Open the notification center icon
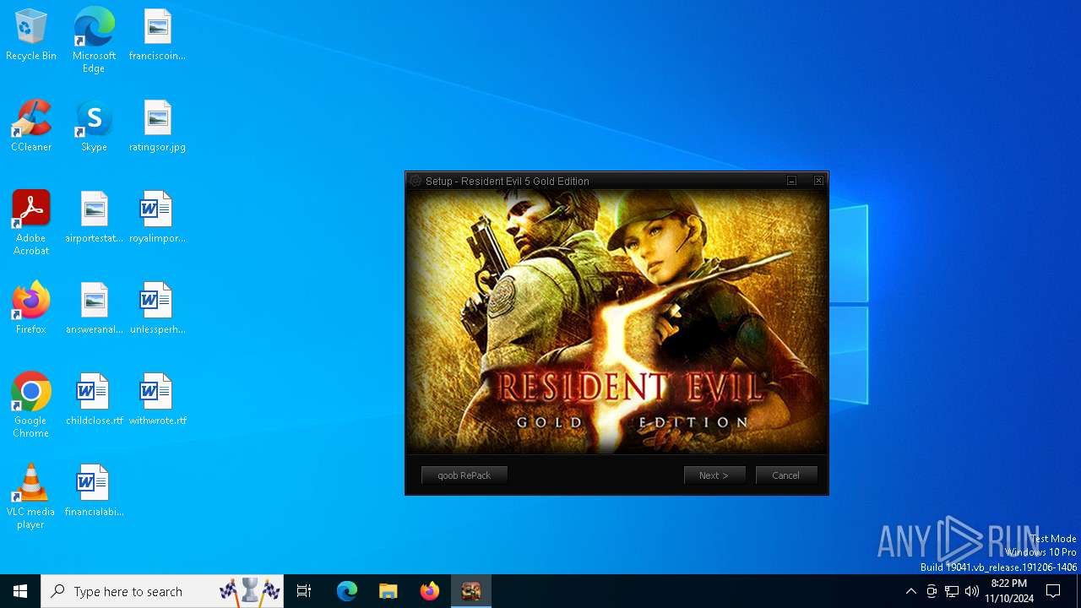Screen dimensions: 1081x608 [x=1053, y=591]
